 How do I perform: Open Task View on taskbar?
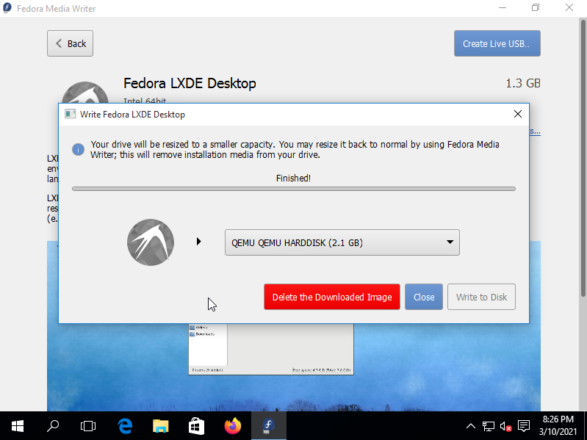(x=88, y=426)
